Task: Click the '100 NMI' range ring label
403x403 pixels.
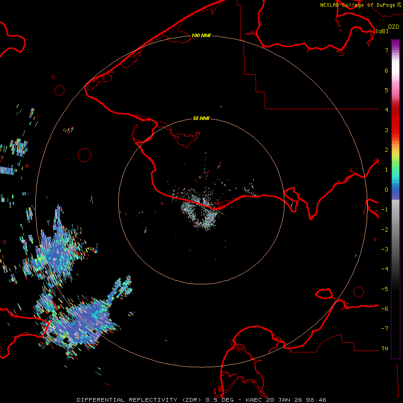Action: (201, 35)
